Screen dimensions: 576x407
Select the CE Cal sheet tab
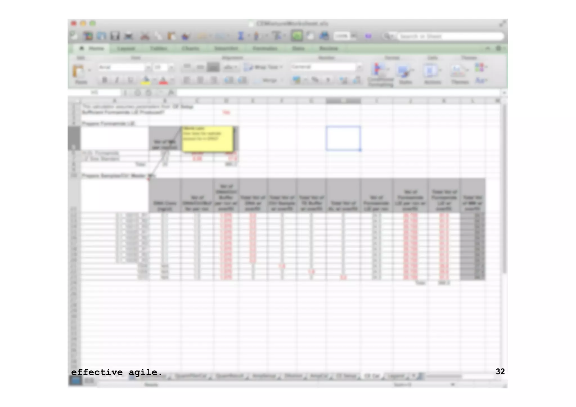tap(372, 376)
